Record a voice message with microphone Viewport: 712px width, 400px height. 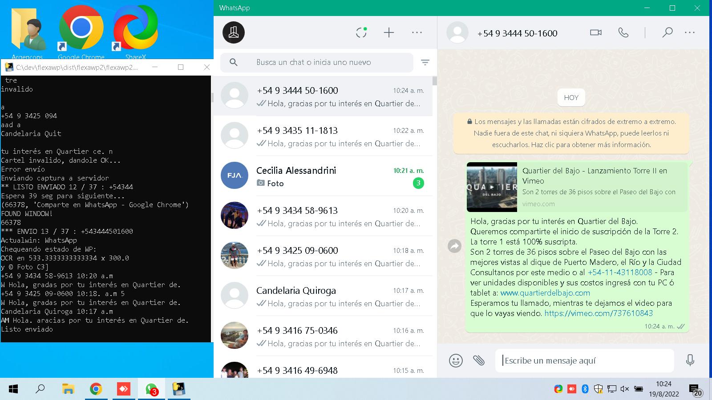pyautogui.click(x=690, y=360)
